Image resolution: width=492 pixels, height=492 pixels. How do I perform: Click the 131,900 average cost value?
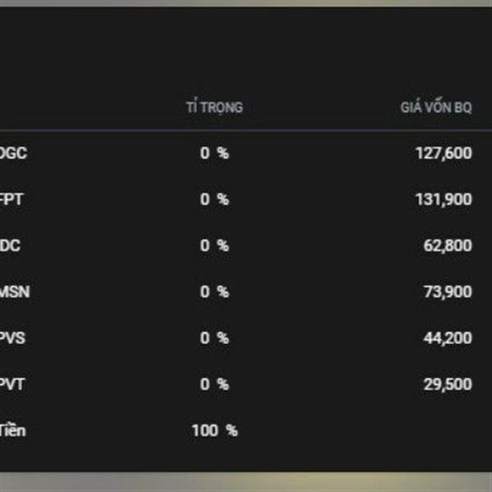click(x=444, y=199)
